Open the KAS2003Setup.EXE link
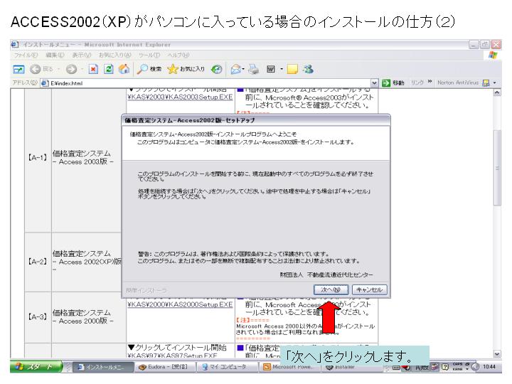This screenshot has height=384, width=512. tap(180, 97)
